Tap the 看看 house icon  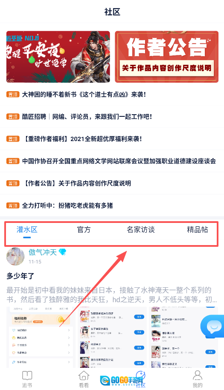pyautogui.click(x=84, y=376)
